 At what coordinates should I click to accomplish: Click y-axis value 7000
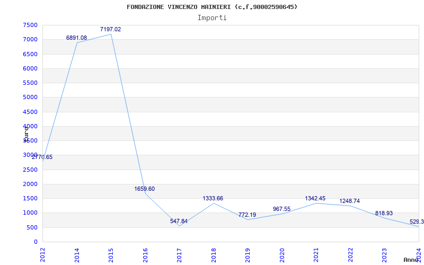point(30,39)
